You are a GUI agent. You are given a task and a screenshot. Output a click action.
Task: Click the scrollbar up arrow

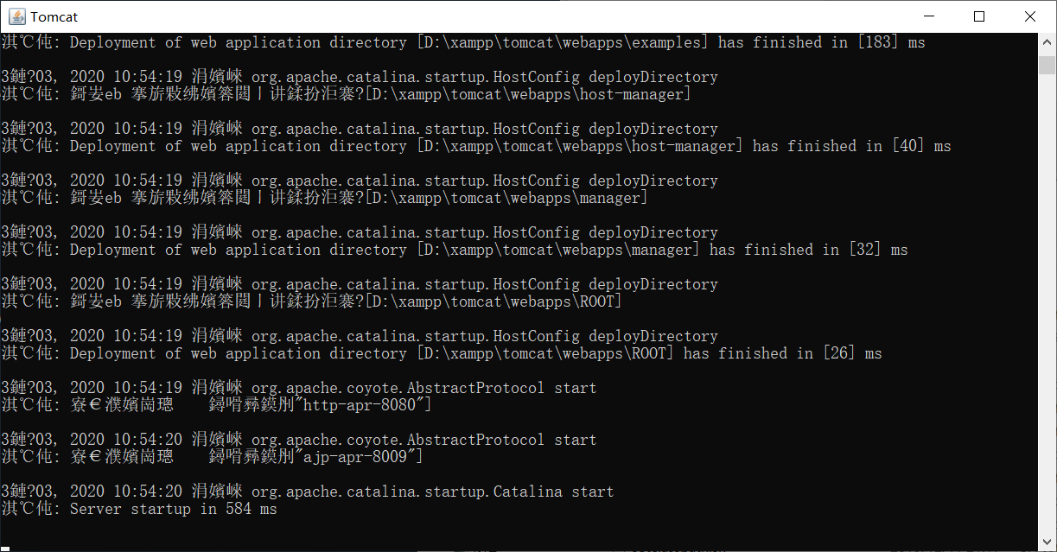(x=1045, y=41)
